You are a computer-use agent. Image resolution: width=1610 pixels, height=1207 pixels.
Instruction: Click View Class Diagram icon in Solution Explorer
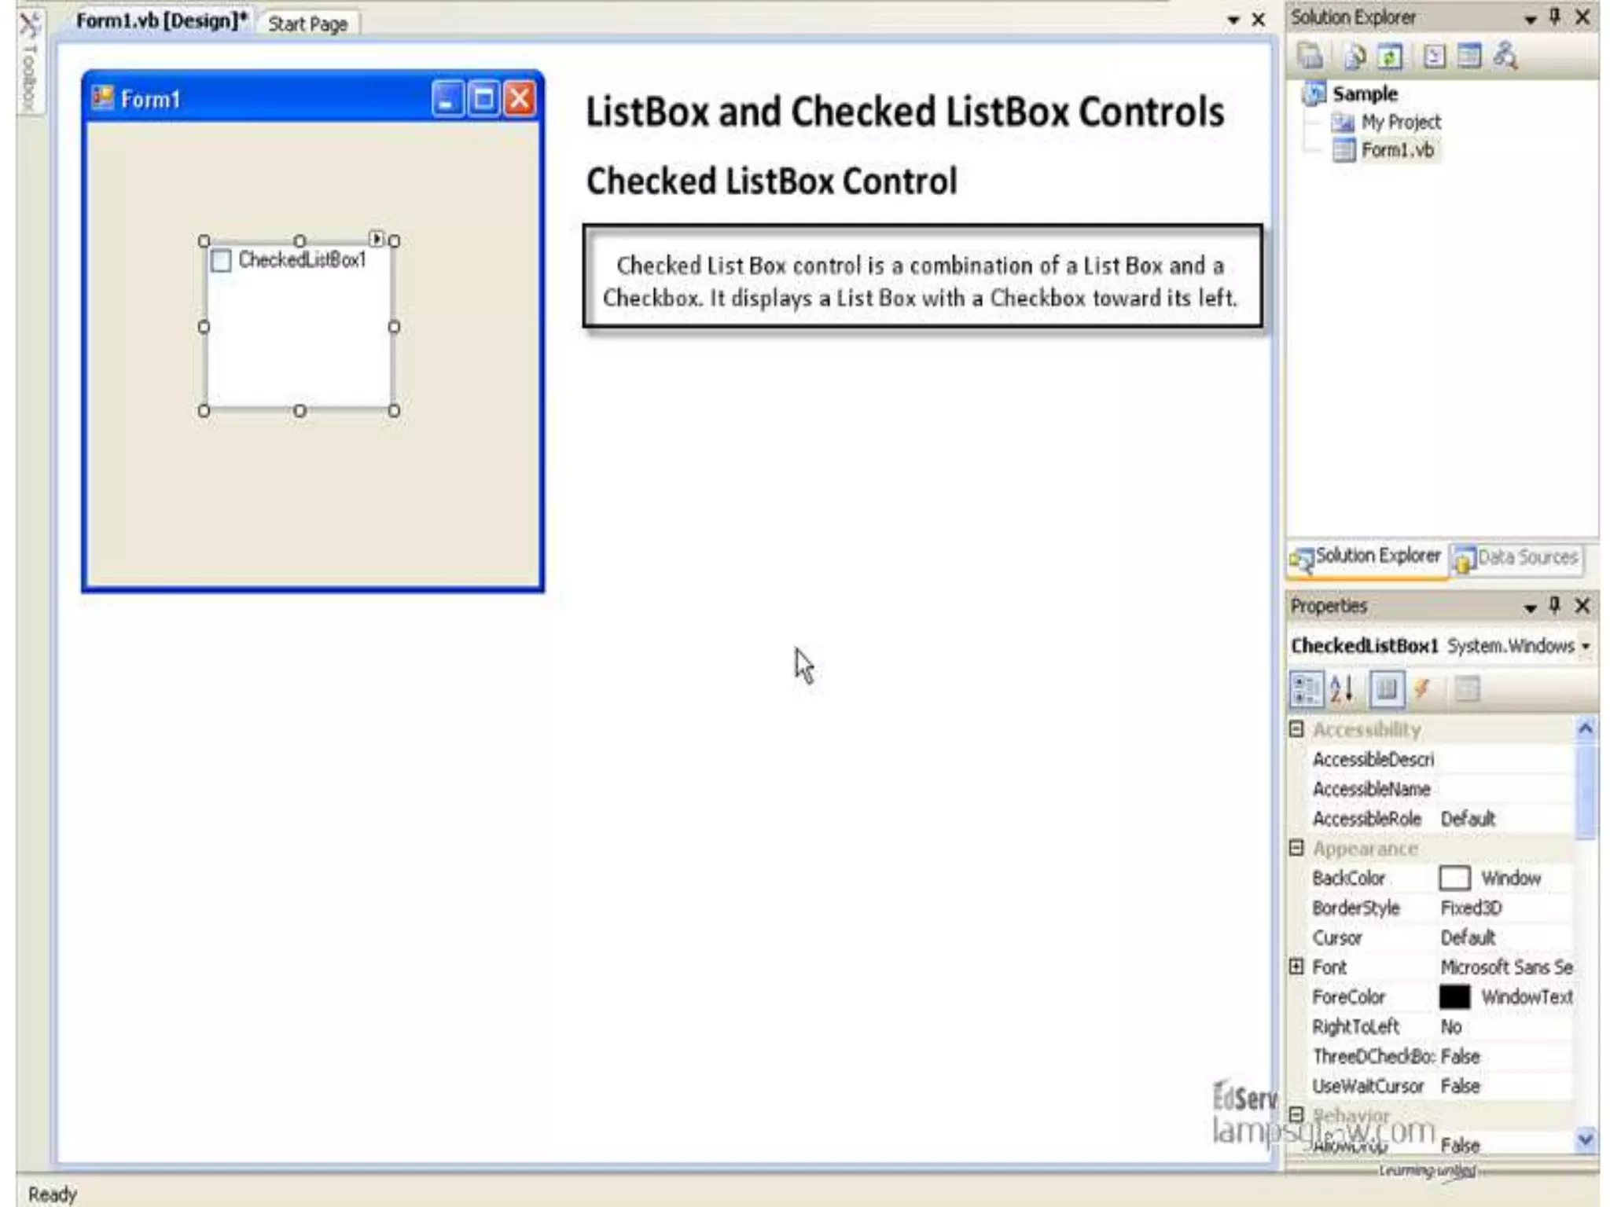(x=1505, y=56)
